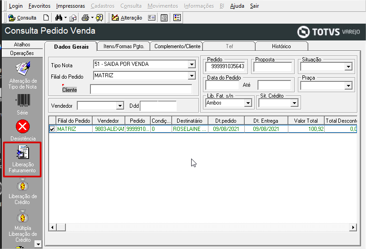
Task: Open Liberação de Crédito shortcut
Action: tap(23, 192)
